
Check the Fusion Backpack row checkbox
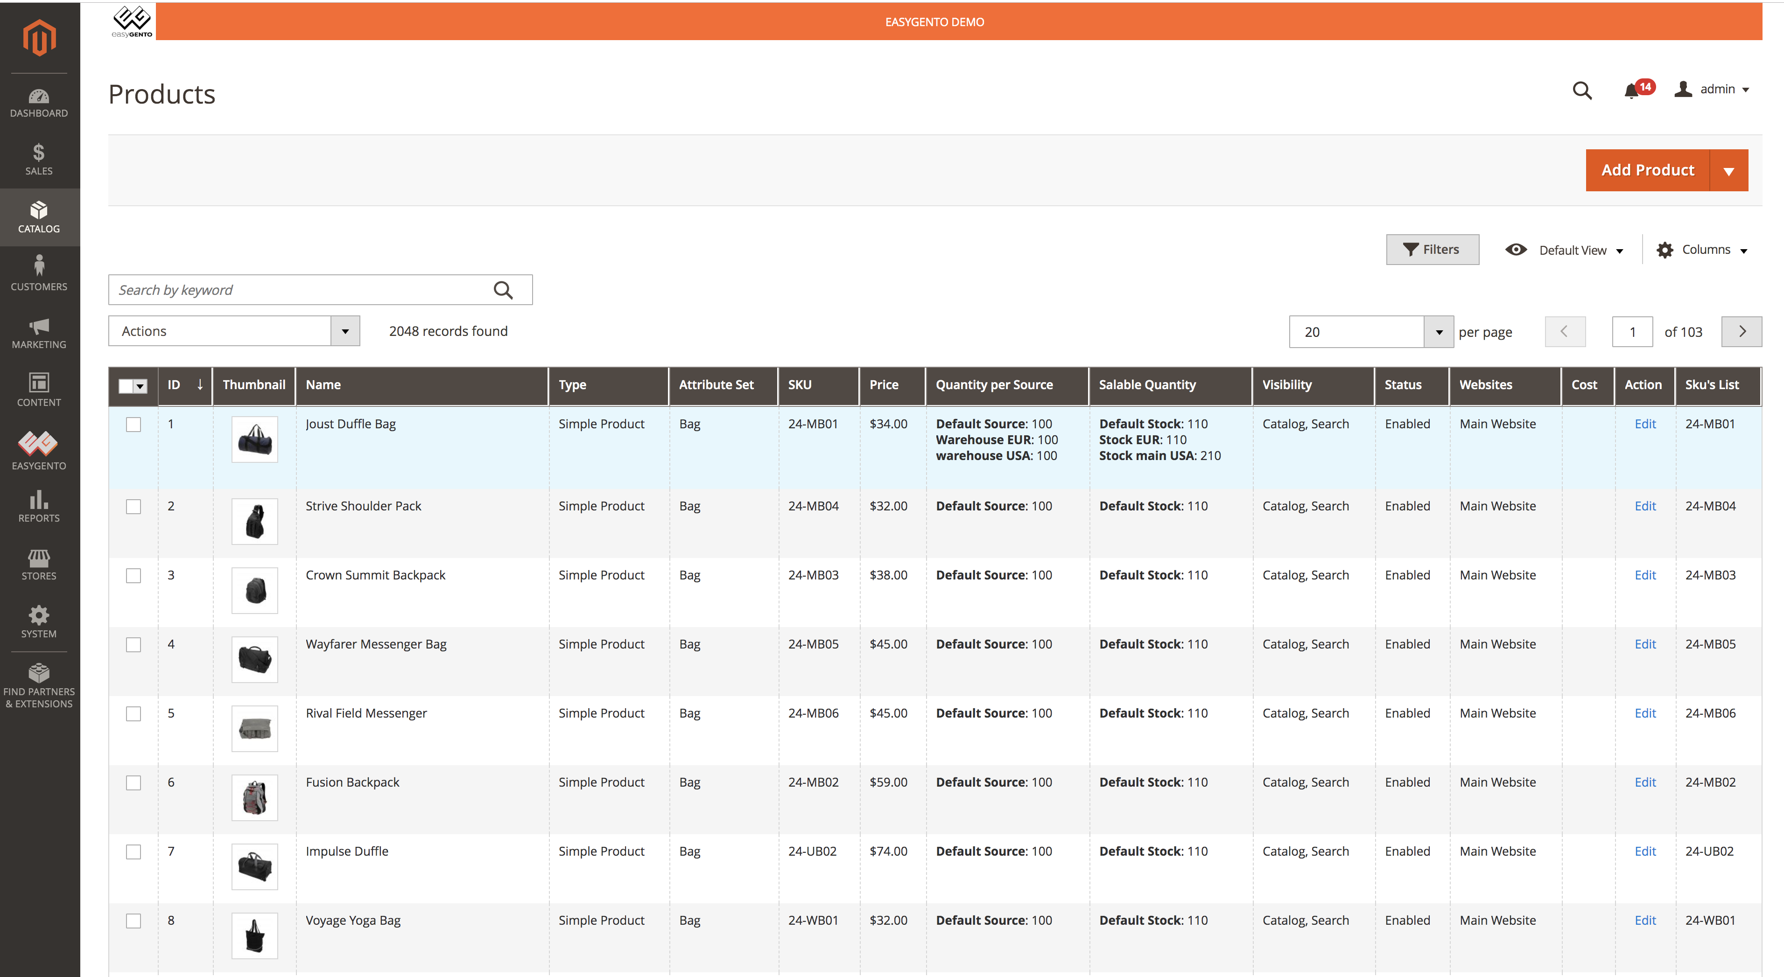coord(133,782)
